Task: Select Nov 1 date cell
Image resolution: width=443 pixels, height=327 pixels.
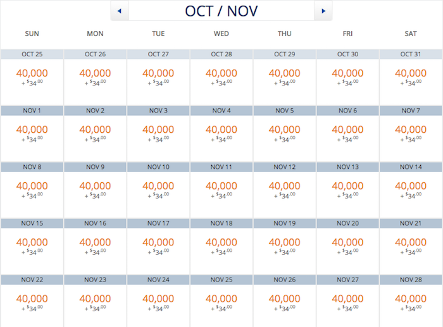Action: [32, 134]
